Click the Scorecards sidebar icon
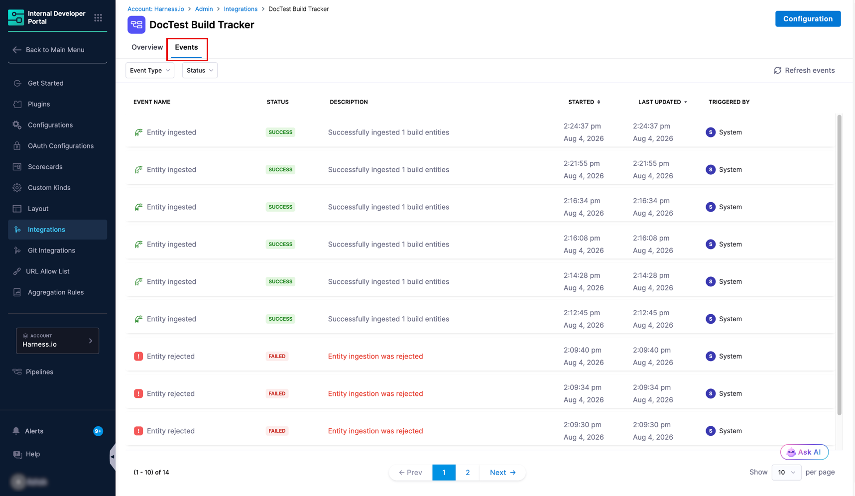Screen dimensions: 855x496 (x=17, y=167)
